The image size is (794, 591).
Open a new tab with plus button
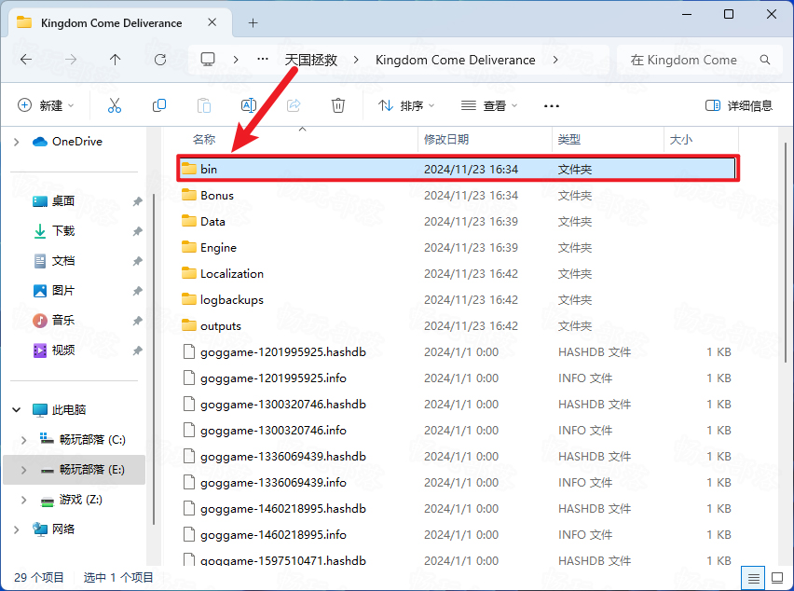click(x=253, y=22)
